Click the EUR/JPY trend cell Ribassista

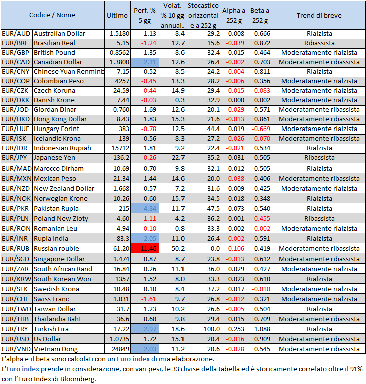point(319,158)
